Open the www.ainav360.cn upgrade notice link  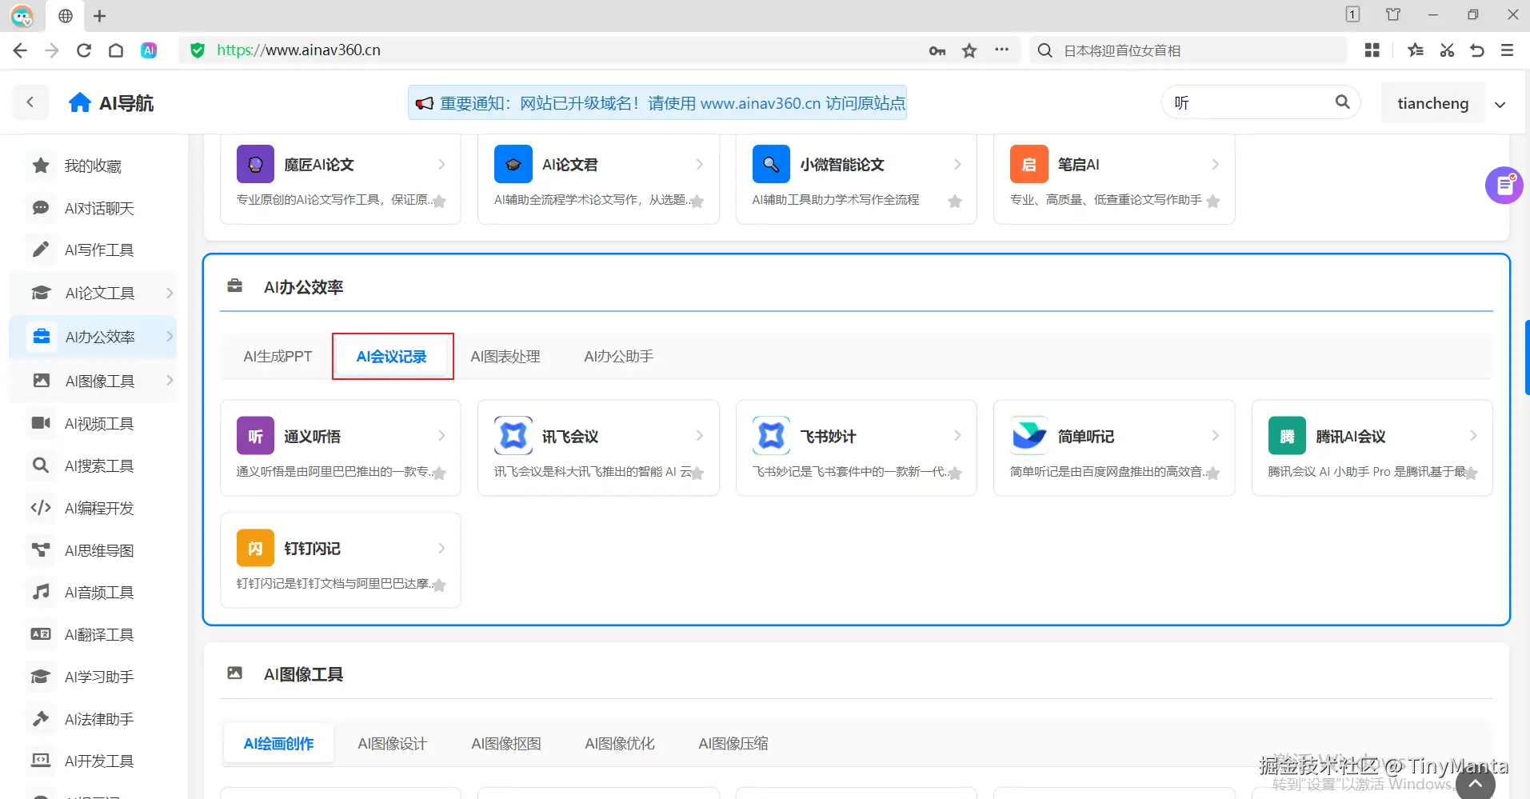tap(760, 102)
